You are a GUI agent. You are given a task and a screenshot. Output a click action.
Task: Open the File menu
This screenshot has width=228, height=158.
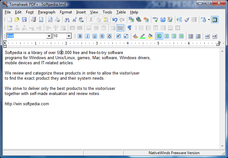click(x=8, y=12)
